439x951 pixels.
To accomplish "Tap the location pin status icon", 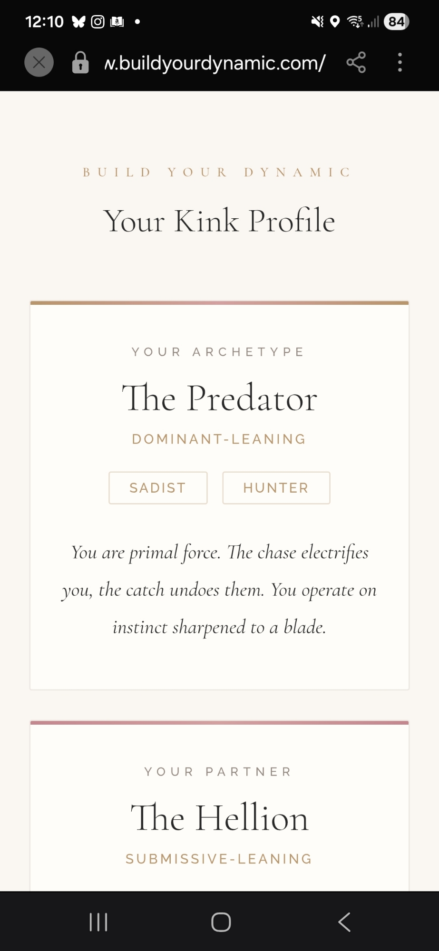I will 335,22.
